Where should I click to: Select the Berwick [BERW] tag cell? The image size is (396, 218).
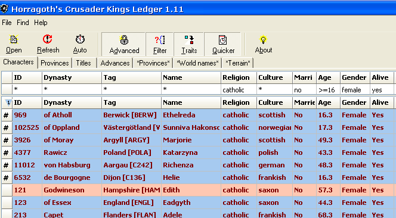pos(131,115)
